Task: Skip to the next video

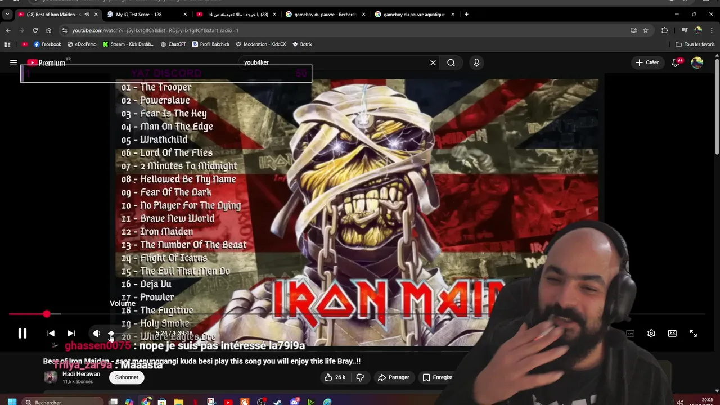Action: pyautogui.click(x=71, y=334)
